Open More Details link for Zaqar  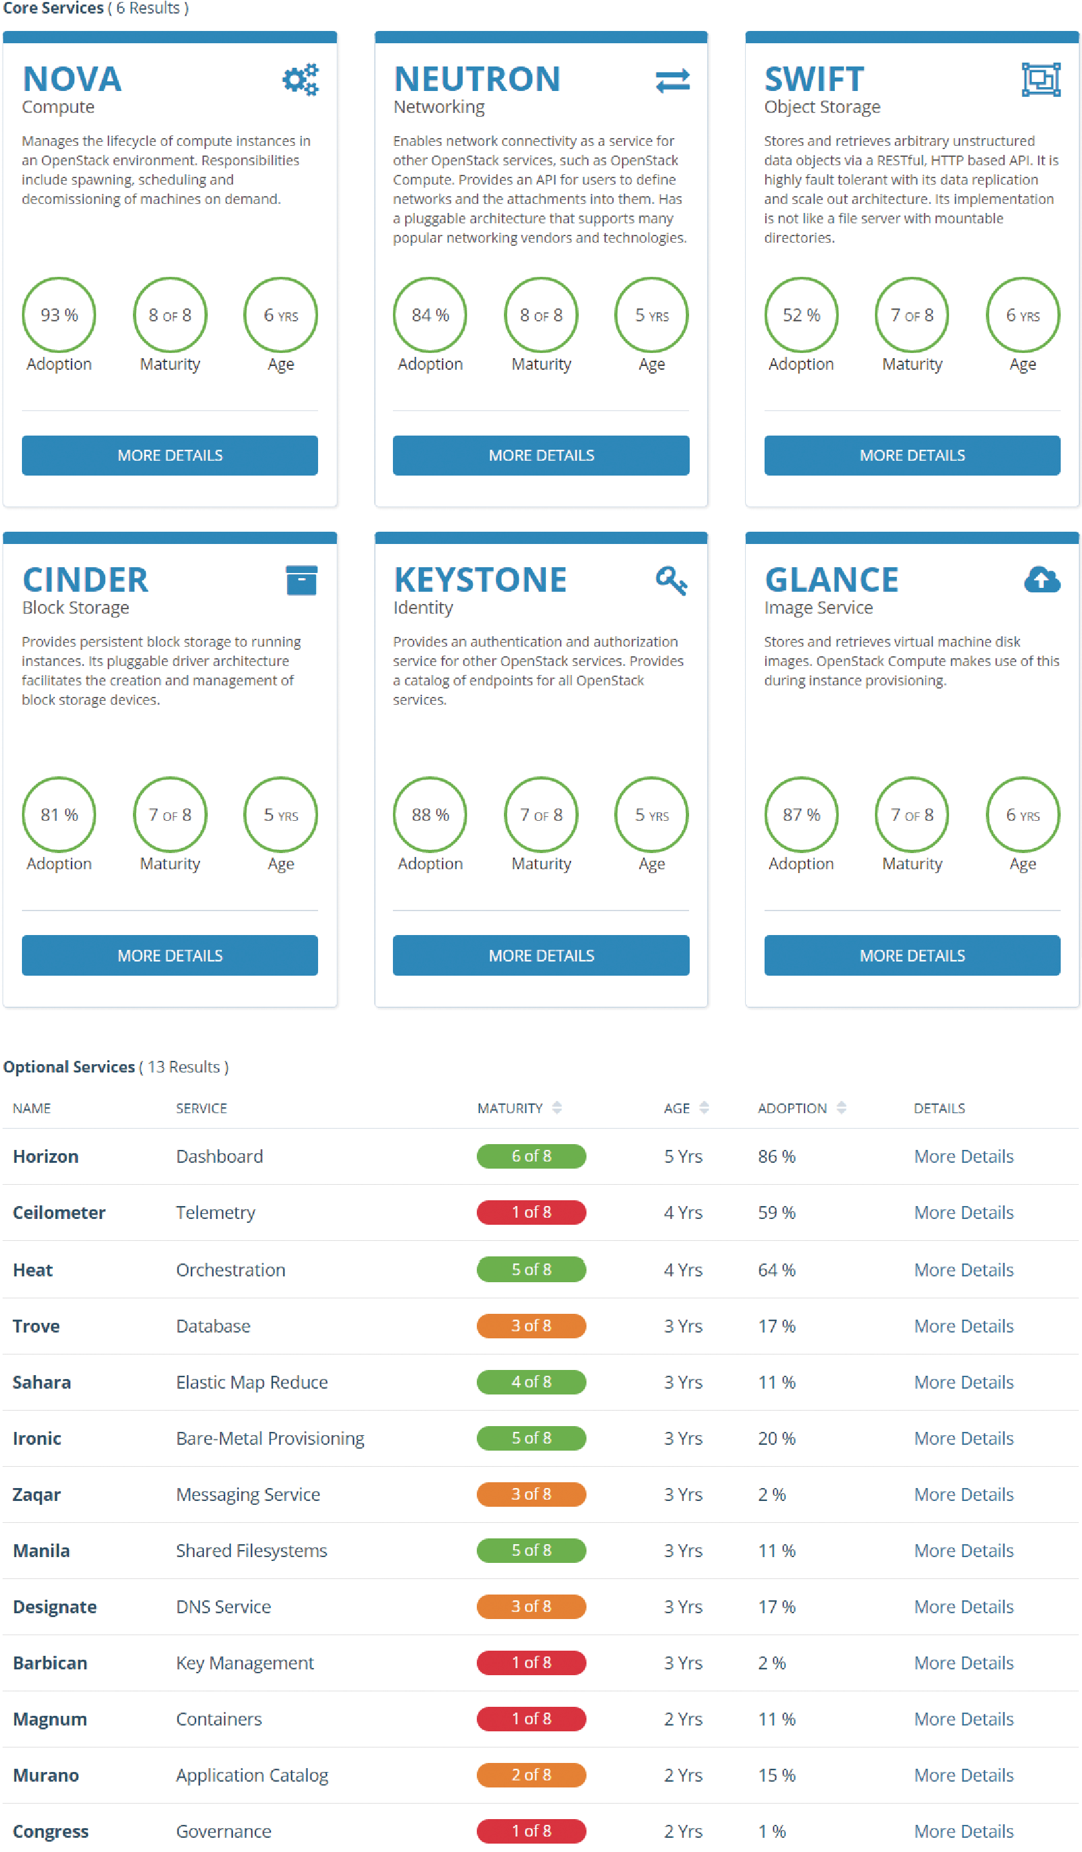click(x=964, y=1494)
